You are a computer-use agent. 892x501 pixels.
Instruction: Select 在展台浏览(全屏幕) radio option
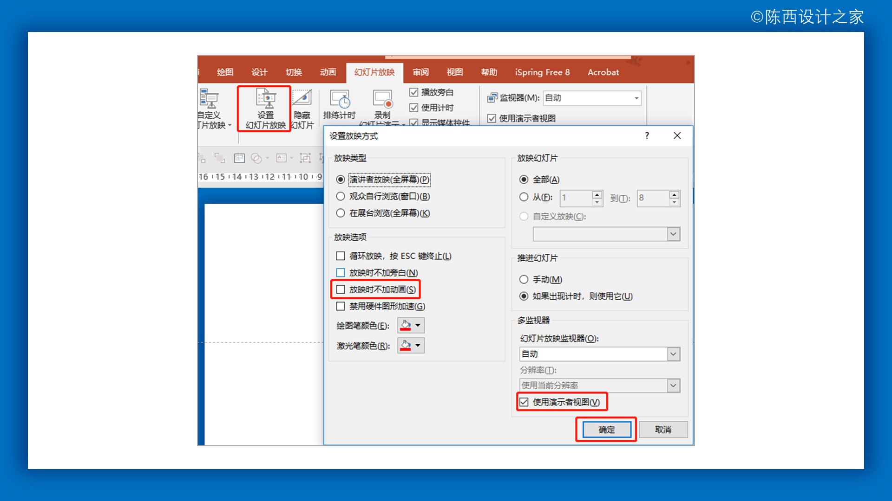(x=341, y=213)
